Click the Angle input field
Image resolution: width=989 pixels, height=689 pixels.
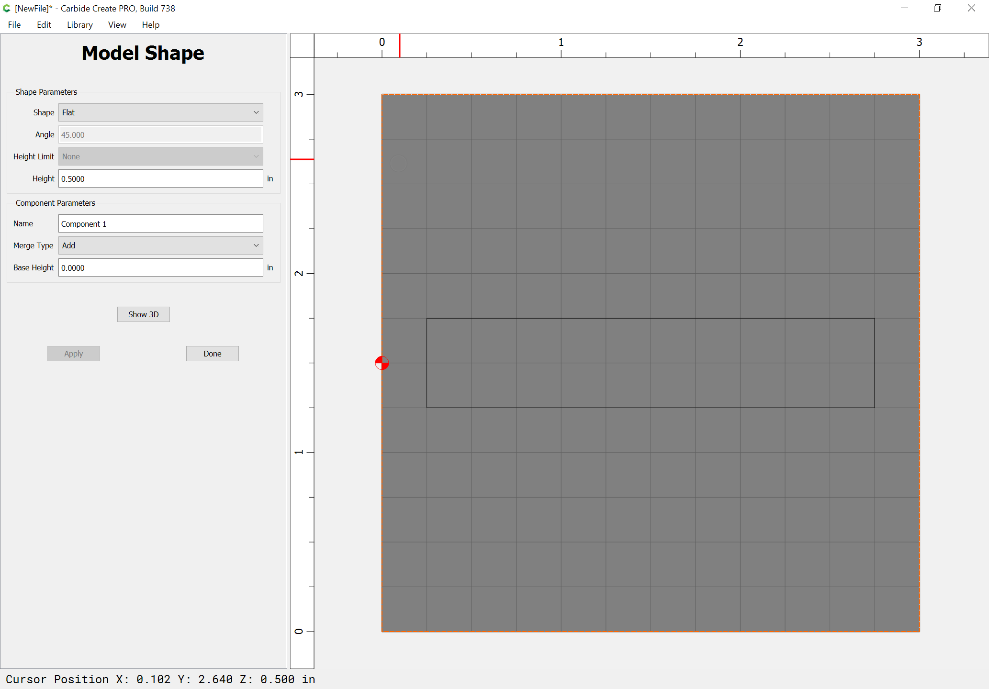(161, 134)
